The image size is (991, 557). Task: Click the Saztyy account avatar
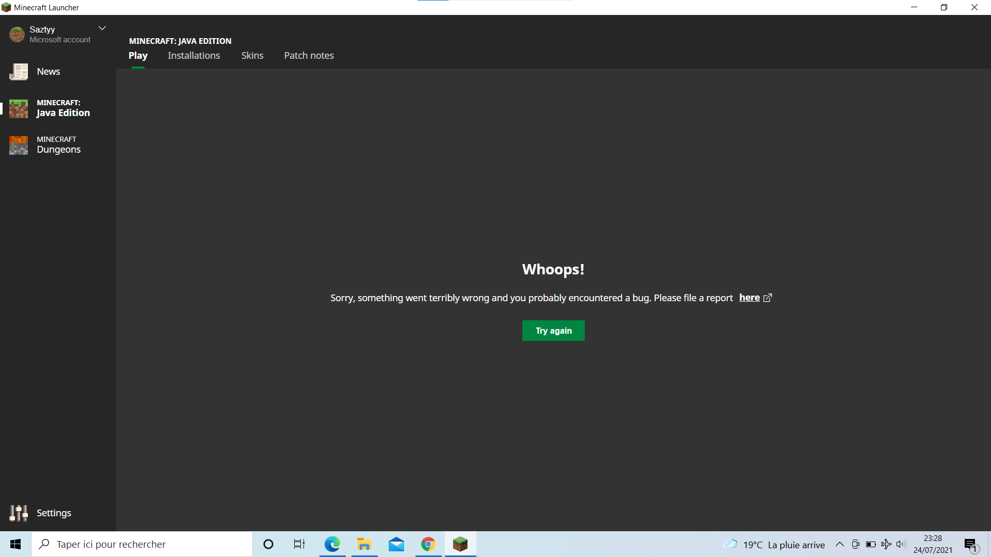[17, 34]
